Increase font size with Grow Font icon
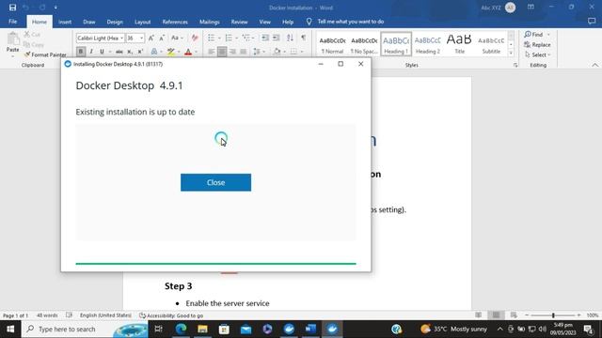Screen dimensions: 602x338 [x=151, y=38]
